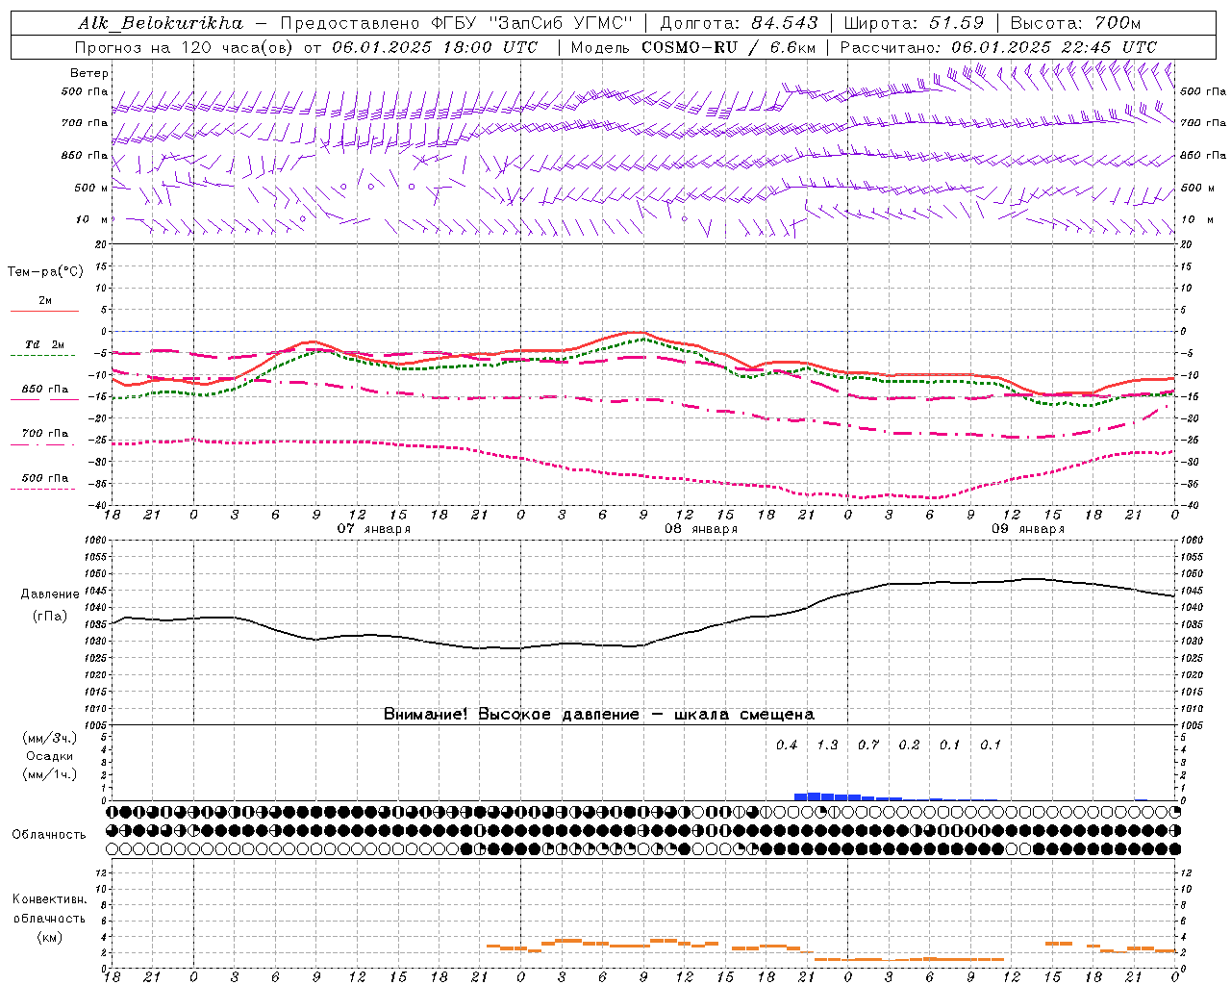
Task: Click the "(мм/3ч.)" precipitation unit label
Action: [50, 738]
